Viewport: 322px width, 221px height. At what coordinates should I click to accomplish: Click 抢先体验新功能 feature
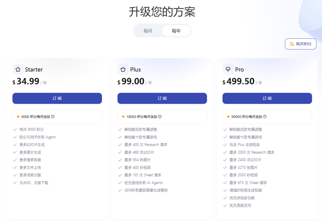pos(242,198)
